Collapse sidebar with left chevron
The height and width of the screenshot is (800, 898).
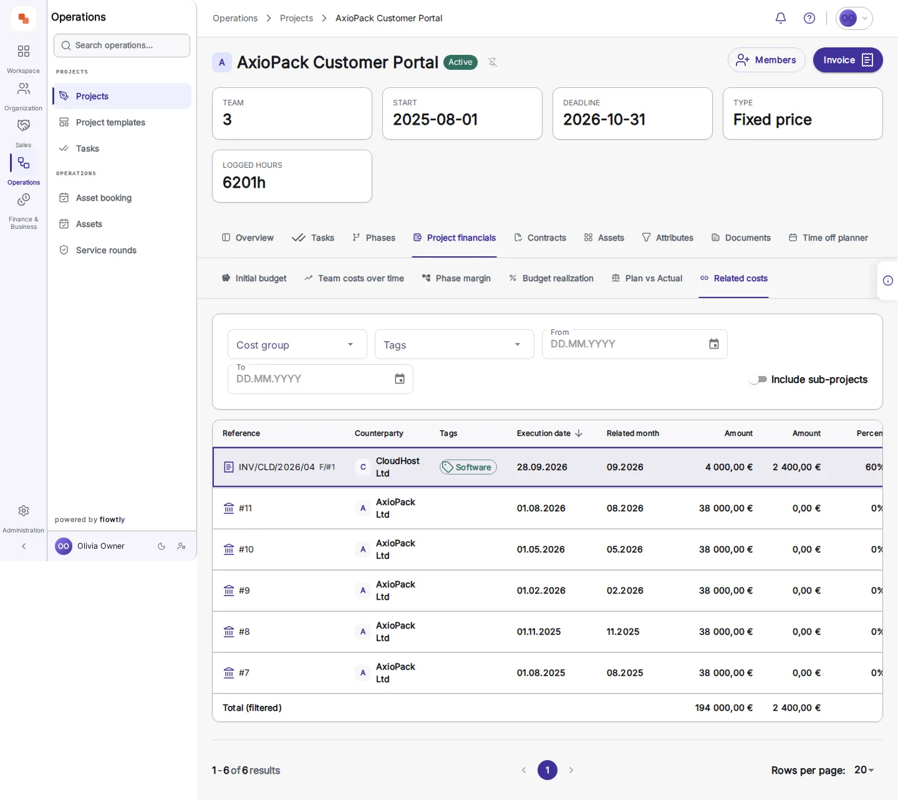[24, 546]
